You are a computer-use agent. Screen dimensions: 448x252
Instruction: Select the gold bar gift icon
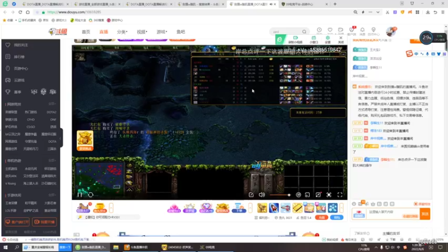click(x=297, y=208)
